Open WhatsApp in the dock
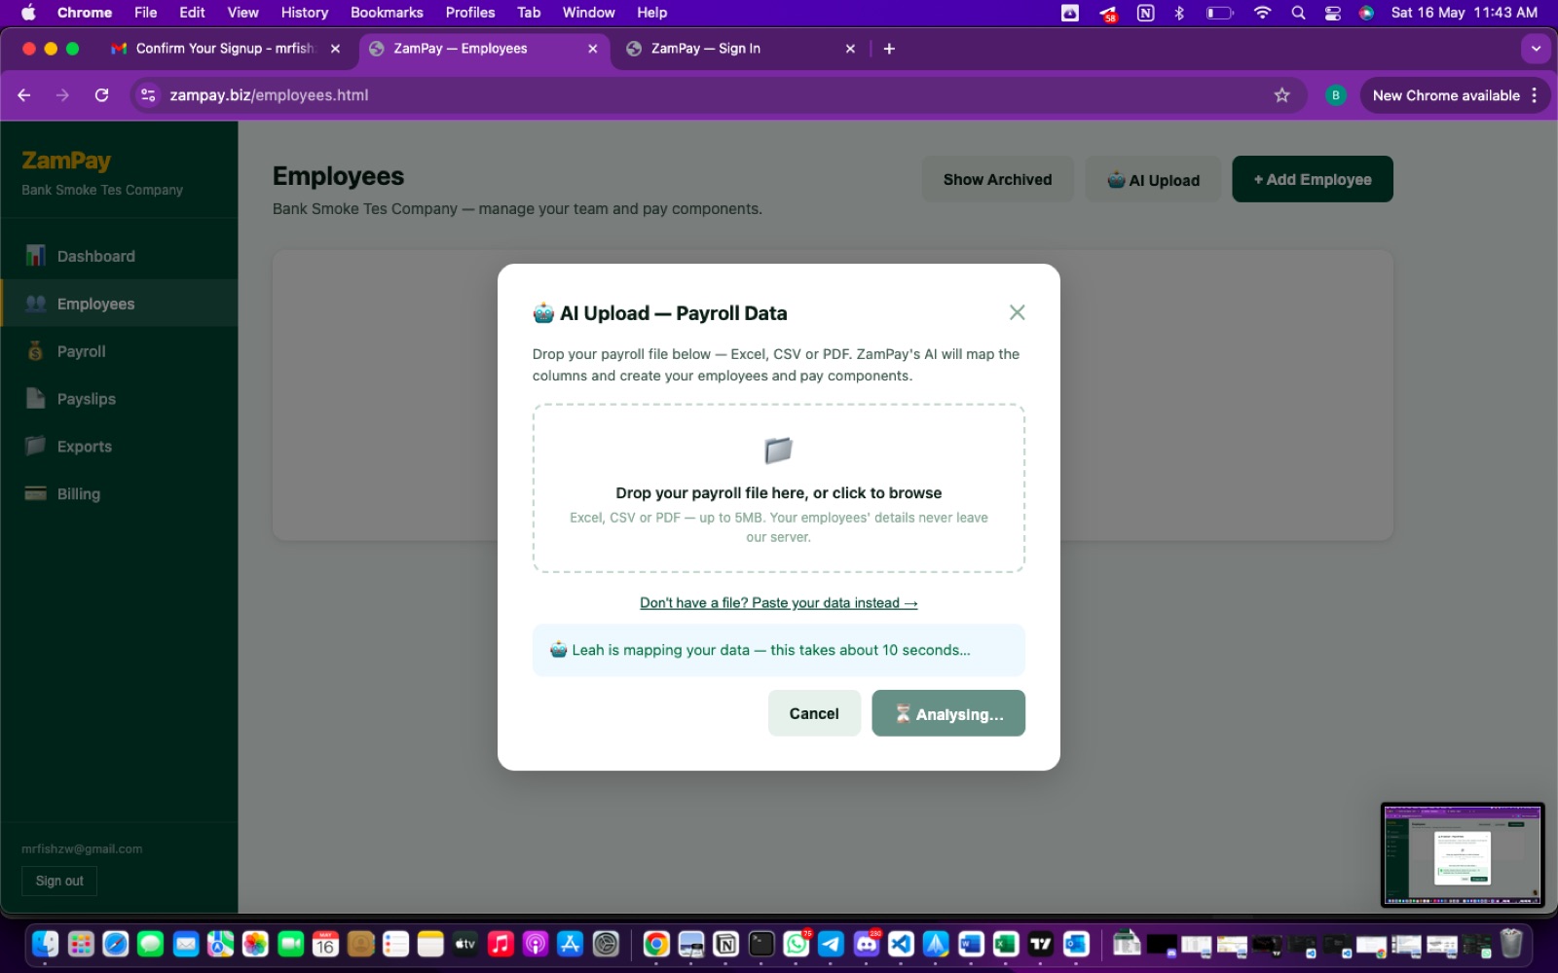This screenshot has width=1558, height=973. click(797, 944)
